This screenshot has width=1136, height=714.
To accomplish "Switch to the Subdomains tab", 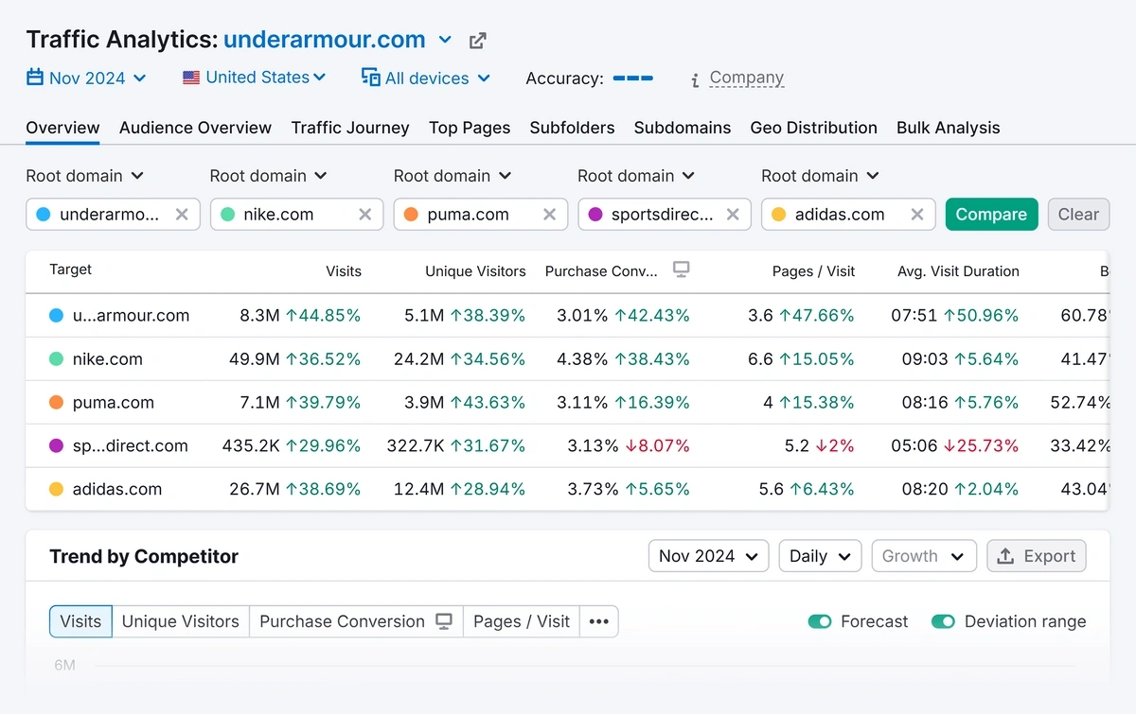I will pyautogui.click(x=683, y=128).
